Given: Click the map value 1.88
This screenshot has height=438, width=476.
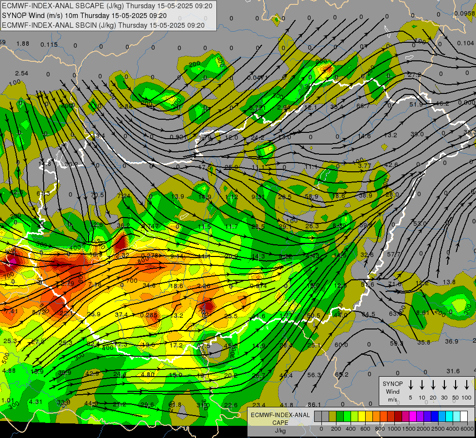Looking at the screenshot, I should click(x=23, y=43).
